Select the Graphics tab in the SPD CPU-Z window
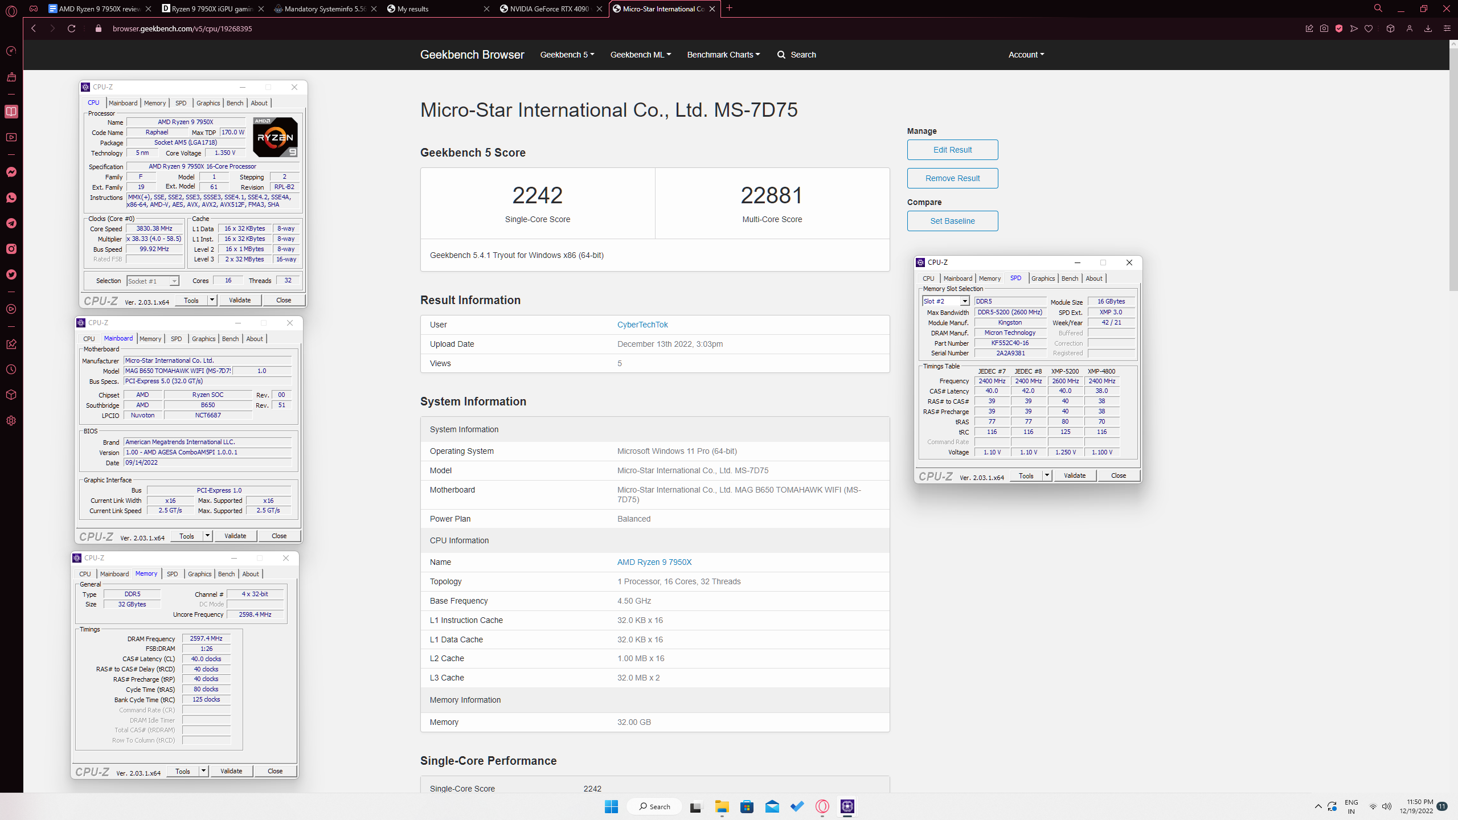Viewport: 1458px width, 820px height. pos(1043,278)
